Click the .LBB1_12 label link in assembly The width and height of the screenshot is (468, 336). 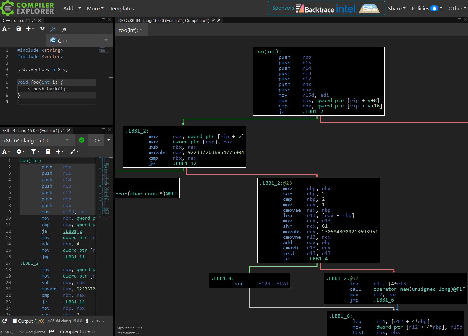pos(74,302)
